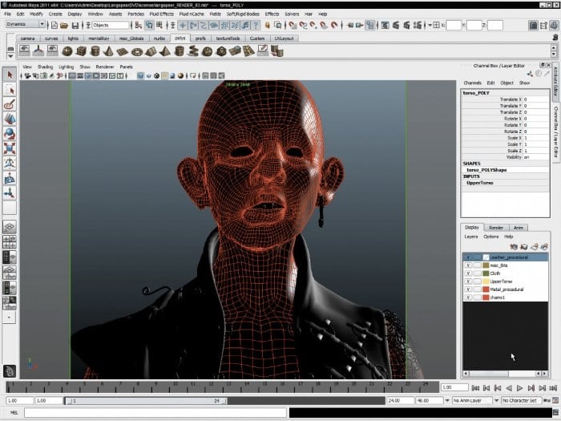
Task: Select the arrow Select tool in toolbox
Action: coord(10,75)
